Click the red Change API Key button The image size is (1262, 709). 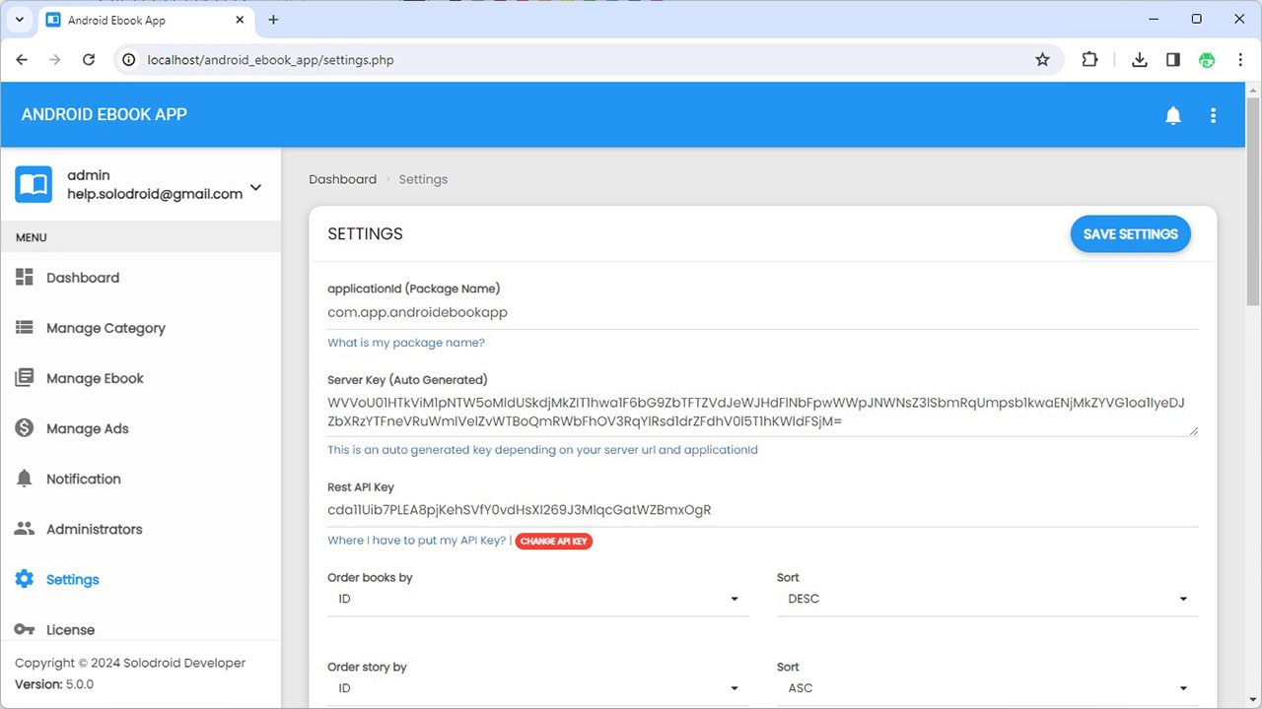(554, 541)
